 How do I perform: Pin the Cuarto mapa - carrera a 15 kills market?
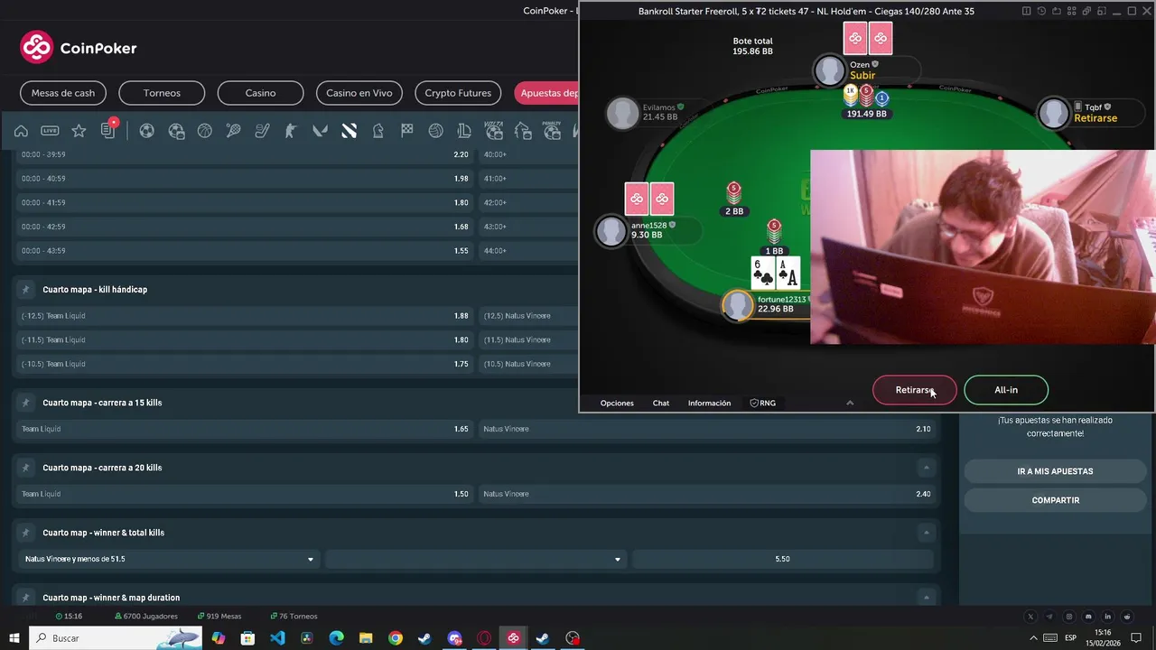click(26, 403)
